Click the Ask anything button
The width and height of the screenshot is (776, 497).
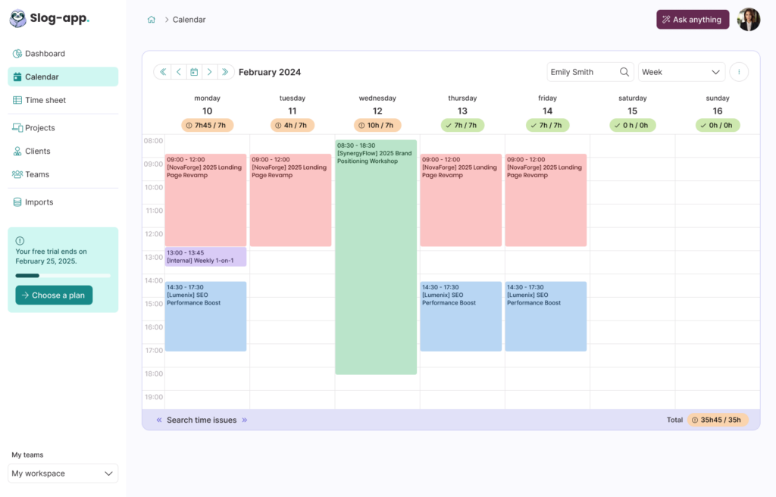(693, 20)
